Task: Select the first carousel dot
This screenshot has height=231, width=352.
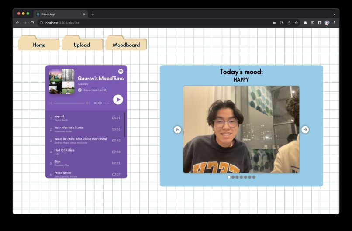Action: 229,177
